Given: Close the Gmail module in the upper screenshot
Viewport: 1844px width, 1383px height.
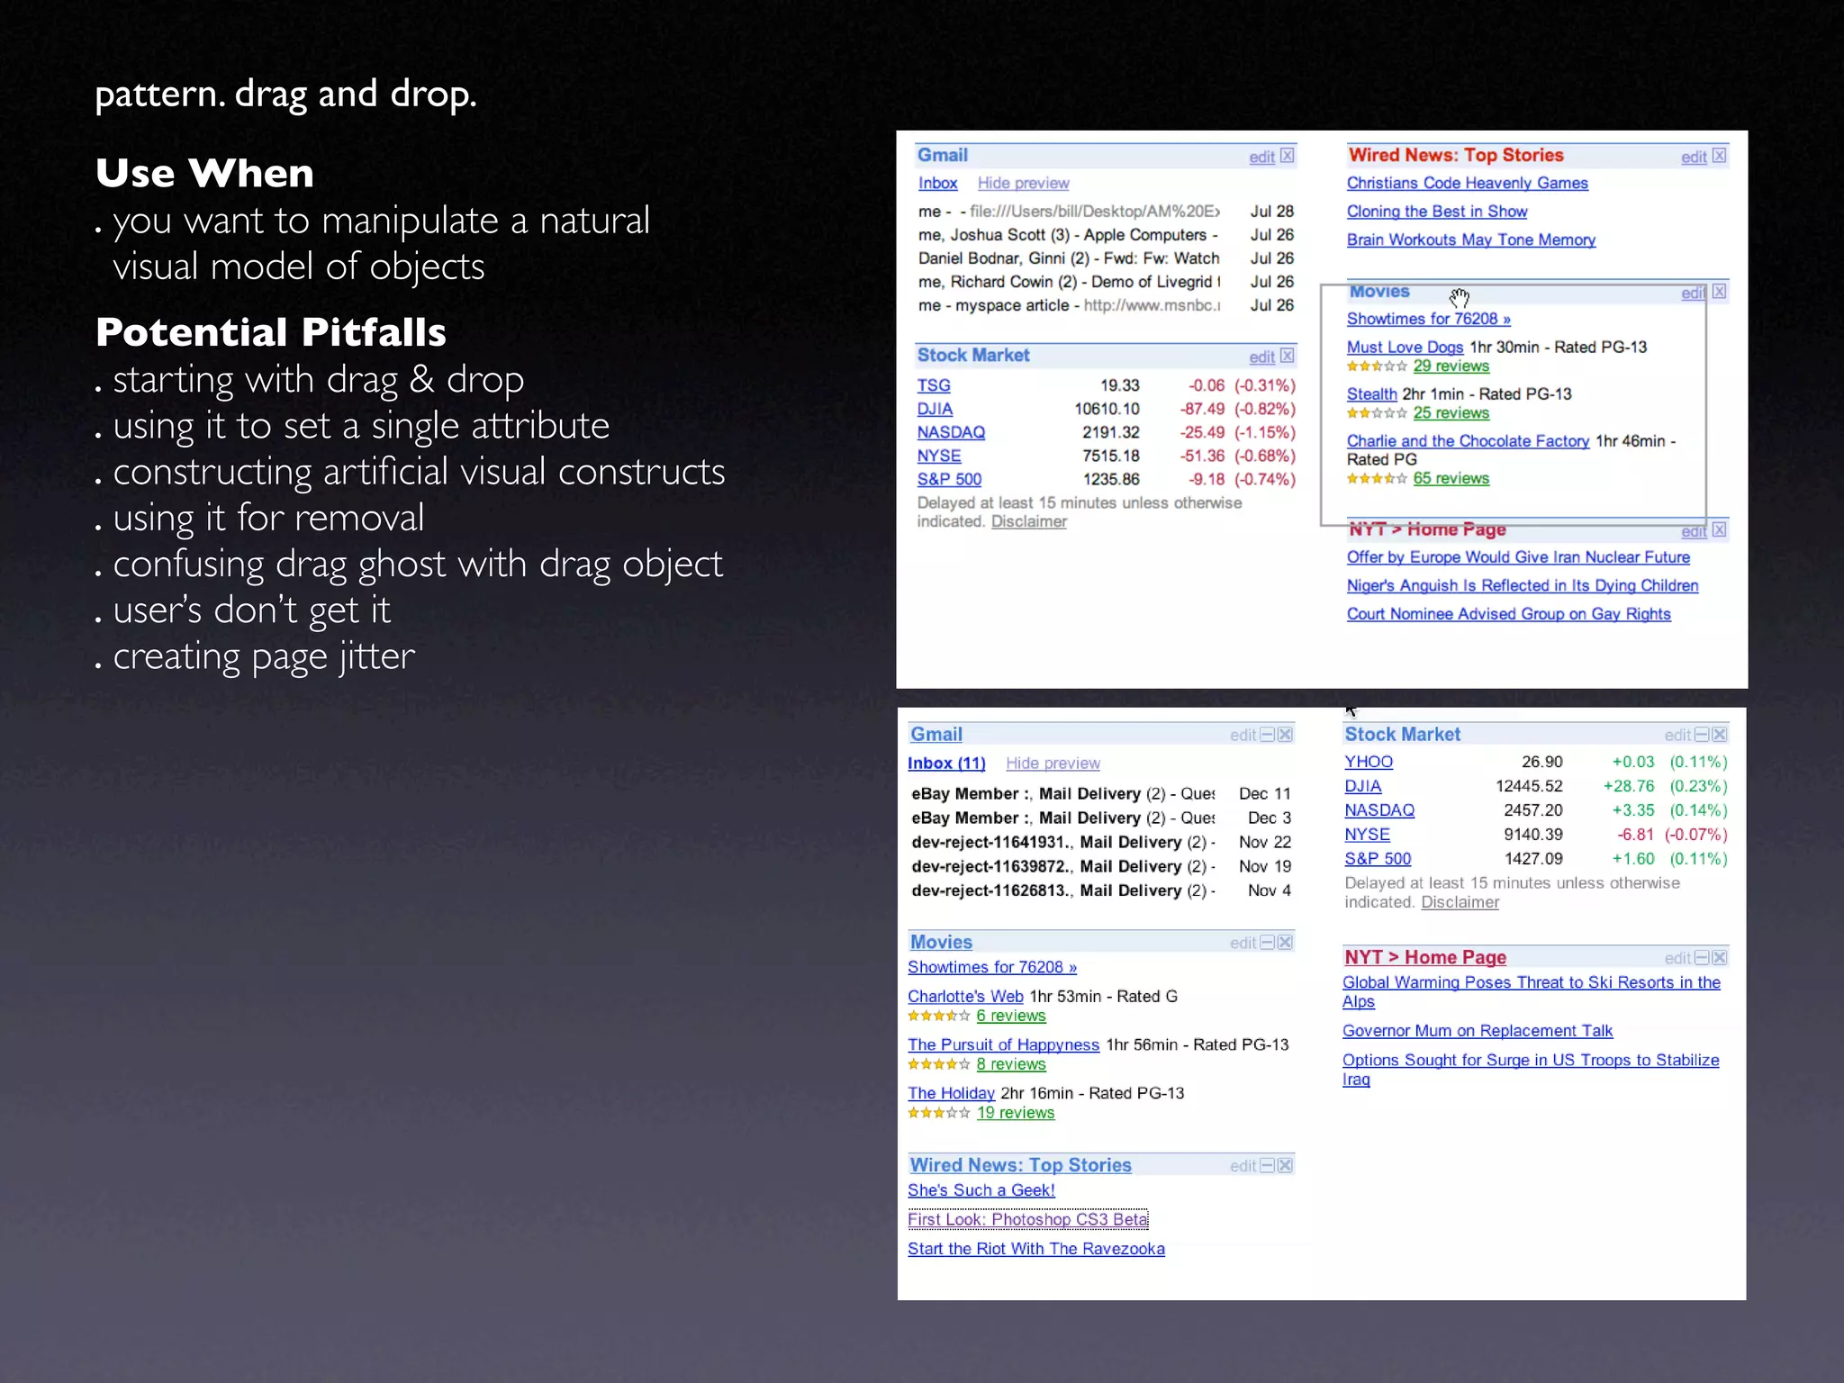Looking at the screenshot, I should click(1288, 156).
